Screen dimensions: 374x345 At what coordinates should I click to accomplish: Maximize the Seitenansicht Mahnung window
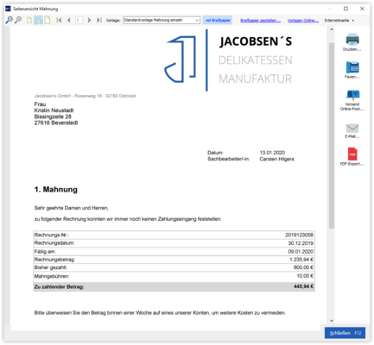(345, 9)
